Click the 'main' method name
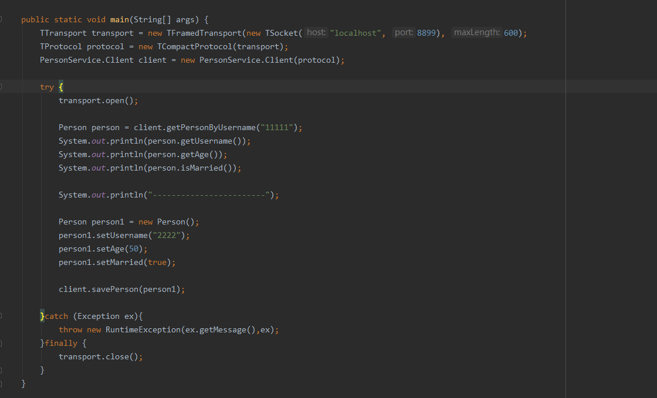 tap(120, 20)
